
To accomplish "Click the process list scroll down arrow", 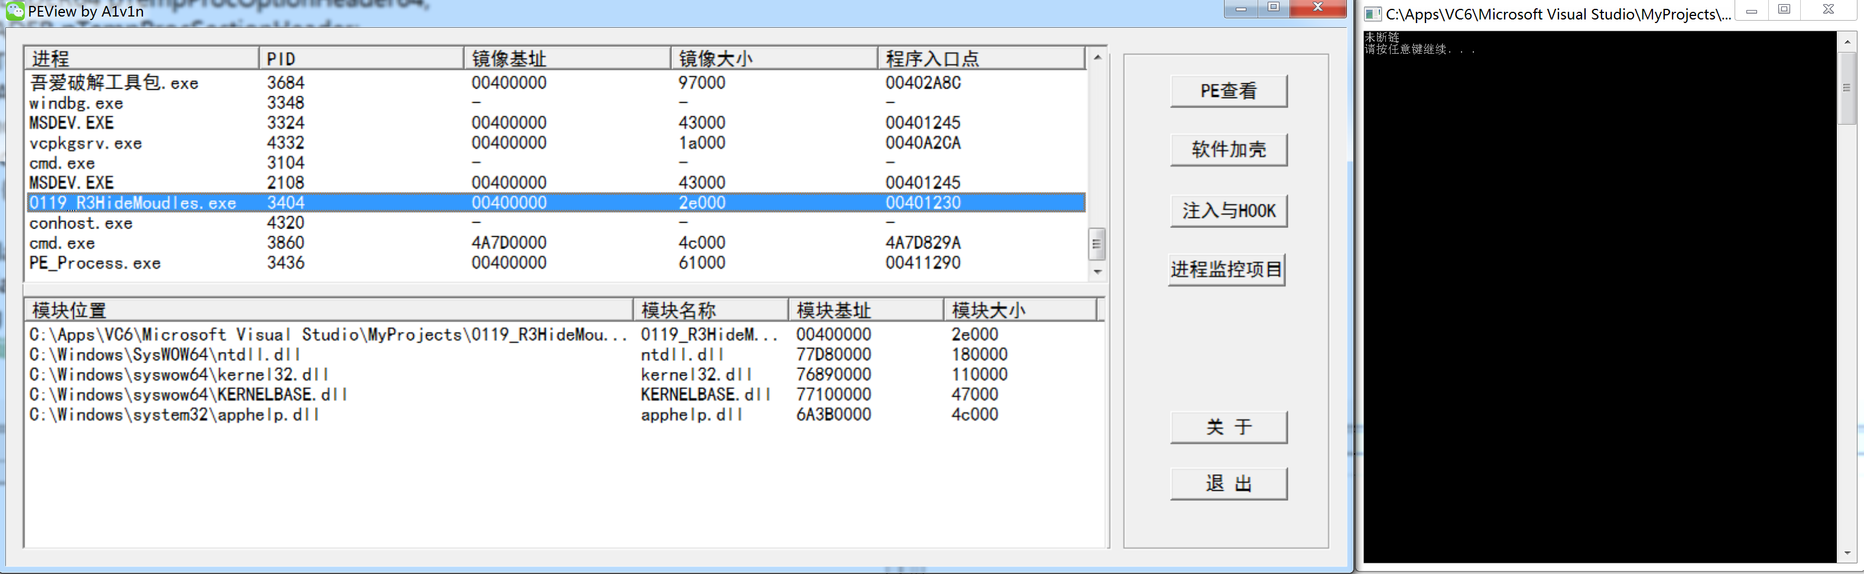I will (x=1097, y=272).
